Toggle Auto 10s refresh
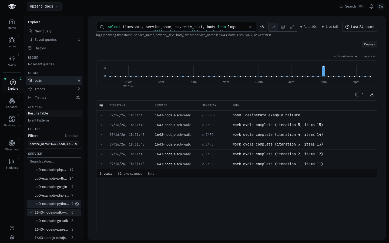This screenshot has height=243, width=389. tap(308, 27)
